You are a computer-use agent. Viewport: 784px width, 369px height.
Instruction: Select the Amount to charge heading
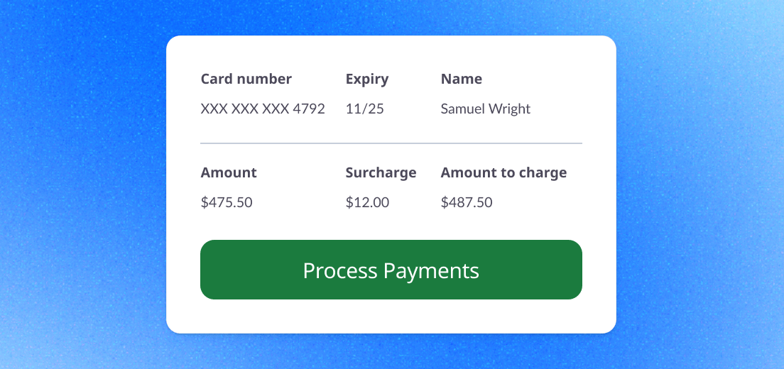503,172
